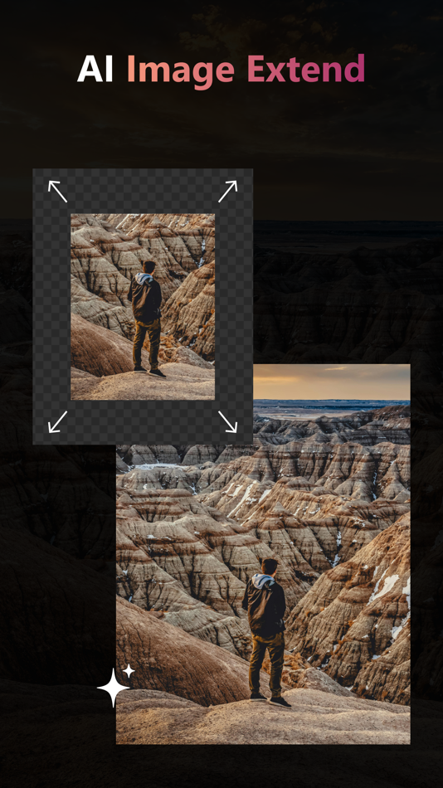
Task: Click the bottom-left expand arrow icon
Action: [x=57, y=421]
